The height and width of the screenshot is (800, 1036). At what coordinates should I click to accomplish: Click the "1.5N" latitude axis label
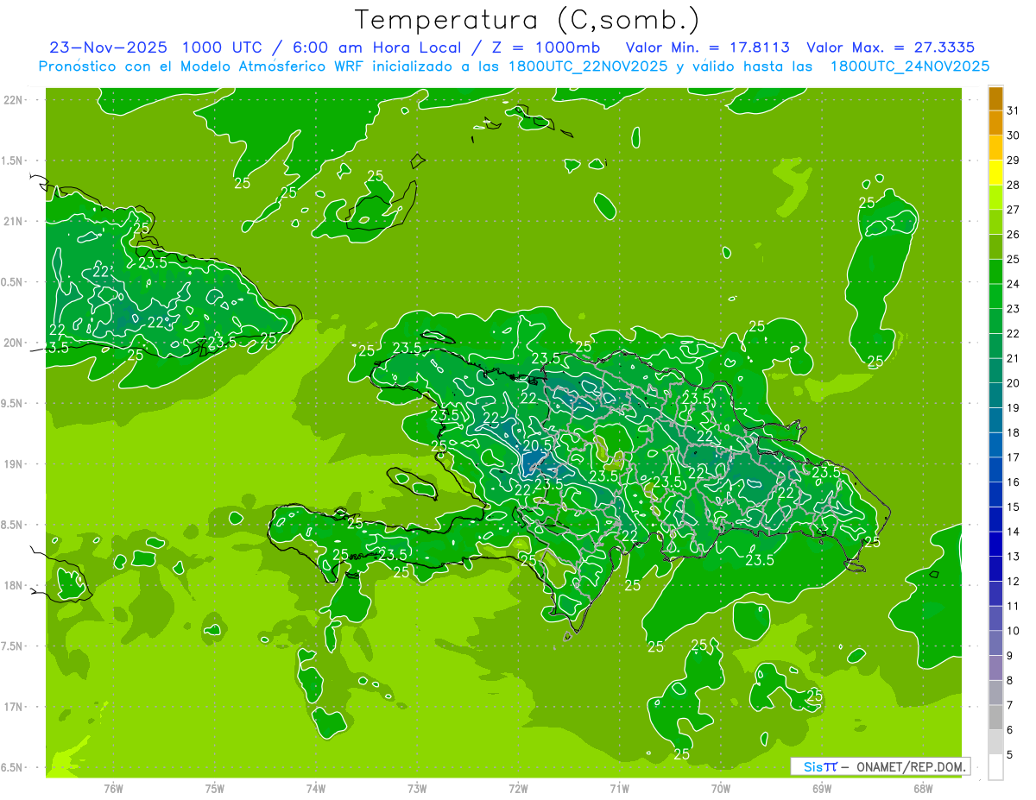[x=11, y=161]
